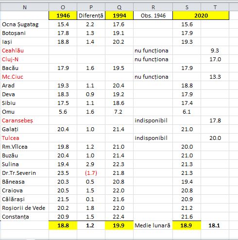
Task: Select column Q header
Action: click(x=119, y=7)
